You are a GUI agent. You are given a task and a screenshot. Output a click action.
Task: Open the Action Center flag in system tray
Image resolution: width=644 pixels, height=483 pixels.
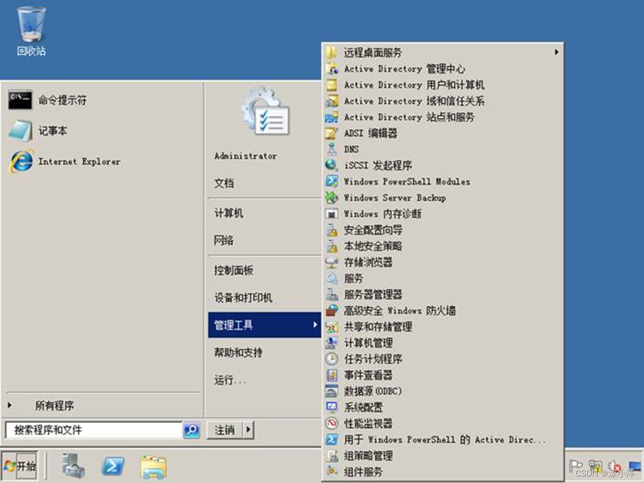pos(575,466)
